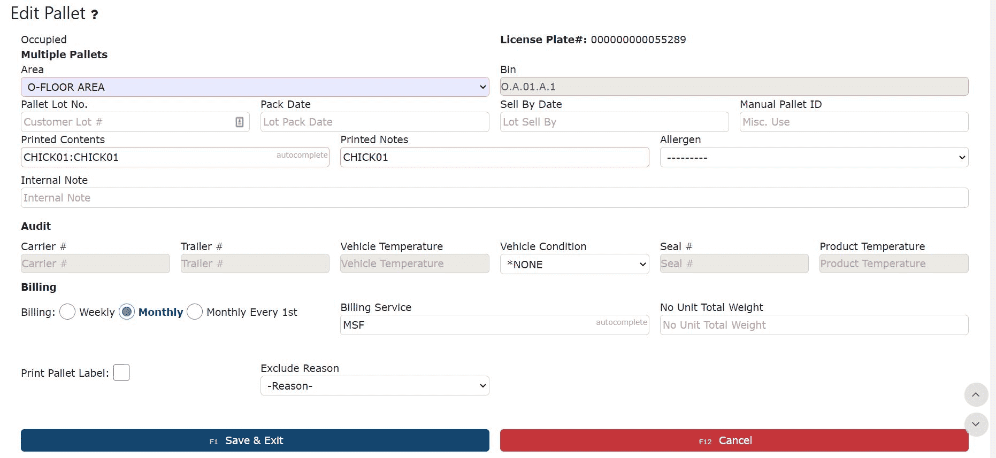Tick the Print Pallet Label checkbox

[121, 372]
